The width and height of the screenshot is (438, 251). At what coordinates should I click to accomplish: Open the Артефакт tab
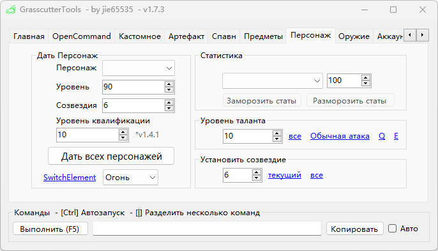(186, 36)
